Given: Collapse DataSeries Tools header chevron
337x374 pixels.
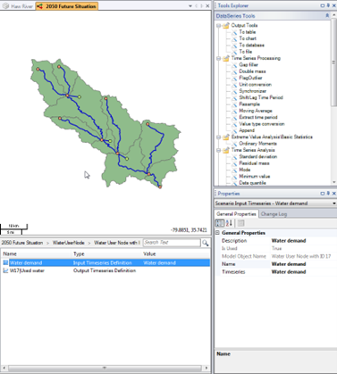Looking at the screenshot, I should point(327,16).
